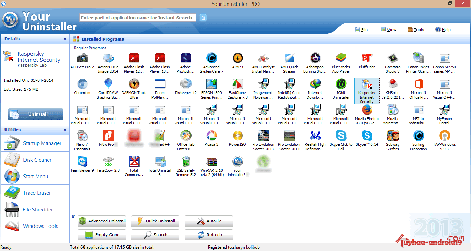Image resolution: width=471 pixels, height=251 pixels.
Task: Open the File menu
Action: [361, 30]
